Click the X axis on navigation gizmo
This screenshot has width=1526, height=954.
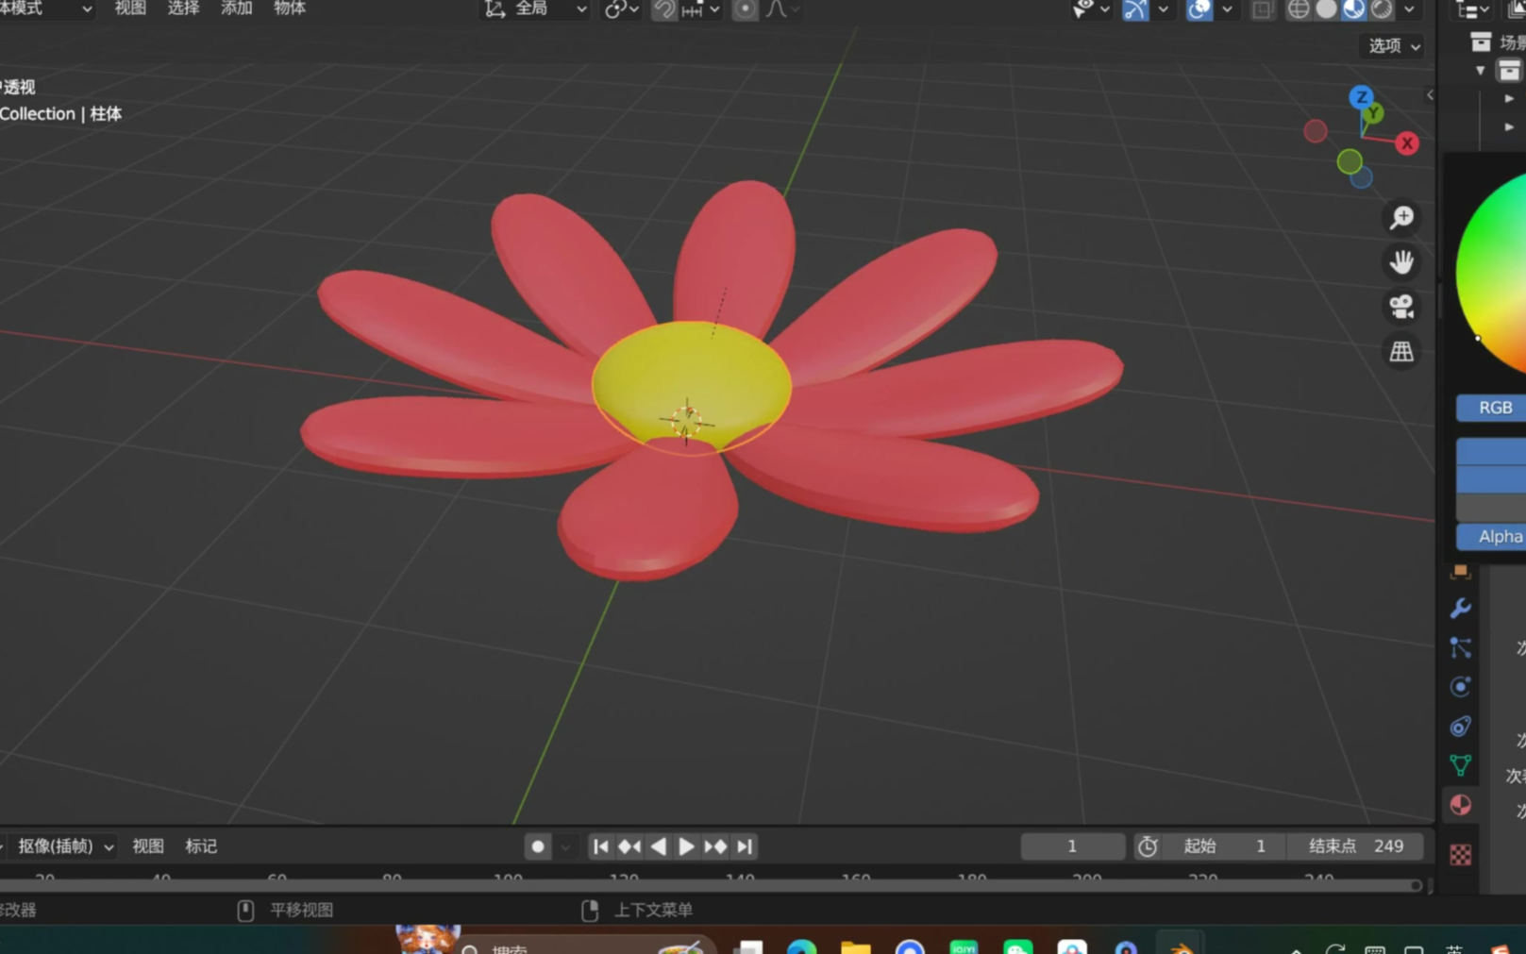click(x=1407, y=143)
